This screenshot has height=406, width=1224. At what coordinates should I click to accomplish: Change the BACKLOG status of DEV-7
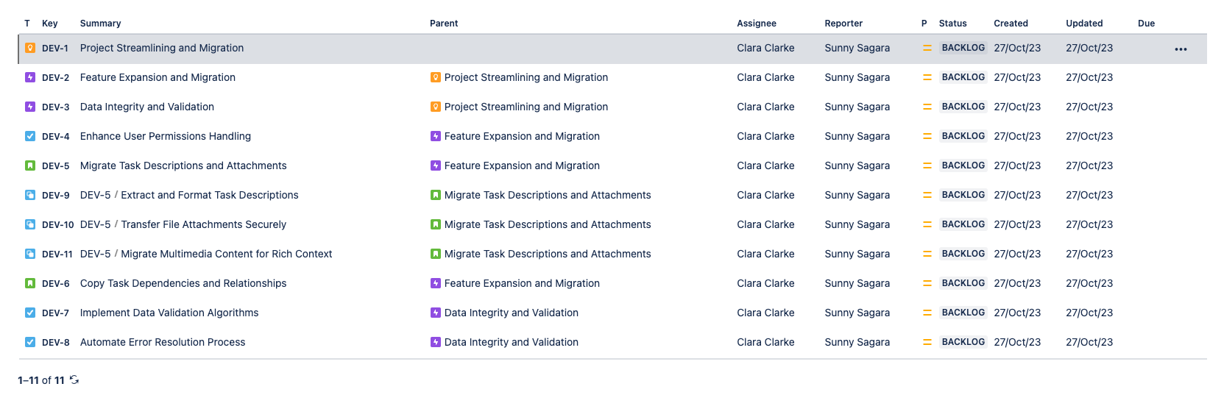(x=963, y=313)
